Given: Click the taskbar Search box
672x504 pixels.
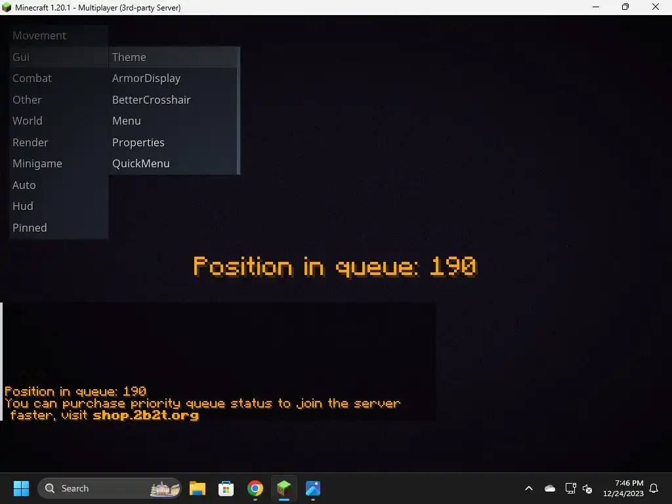Looking at the screenshot, I should (110, 488).
